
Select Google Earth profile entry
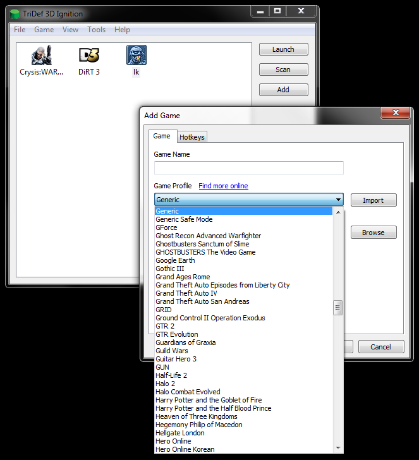click(175, 260)
